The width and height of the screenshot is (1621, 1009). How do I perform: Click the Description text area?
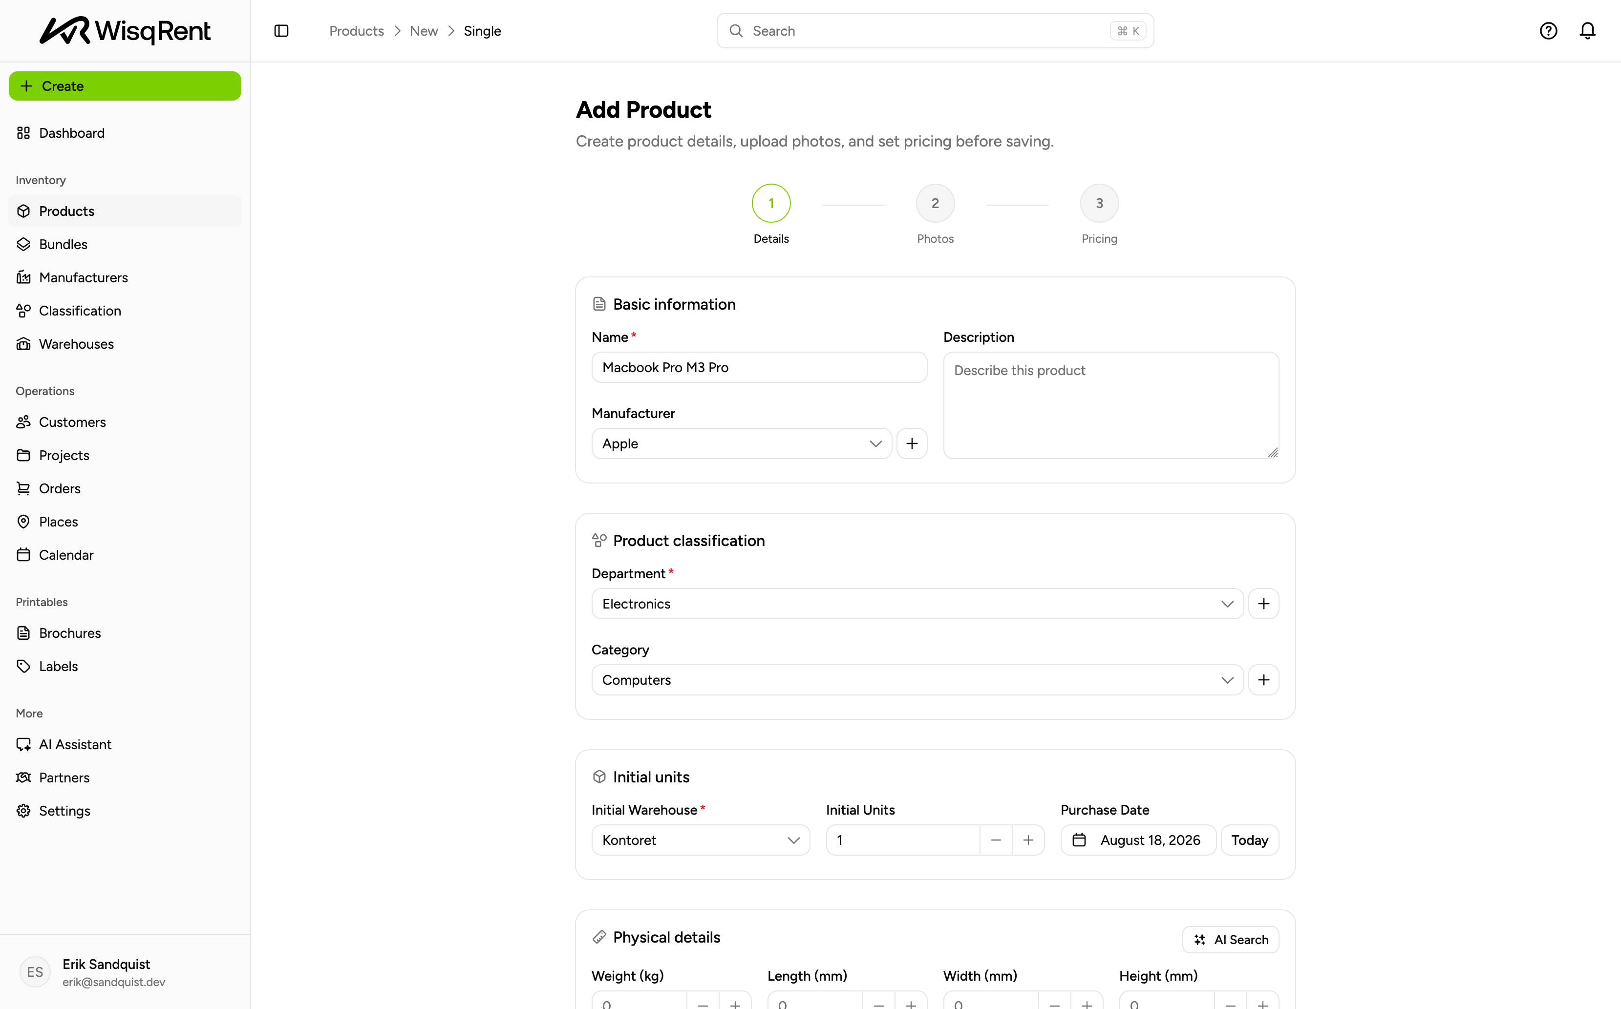tap(1110, 406)
